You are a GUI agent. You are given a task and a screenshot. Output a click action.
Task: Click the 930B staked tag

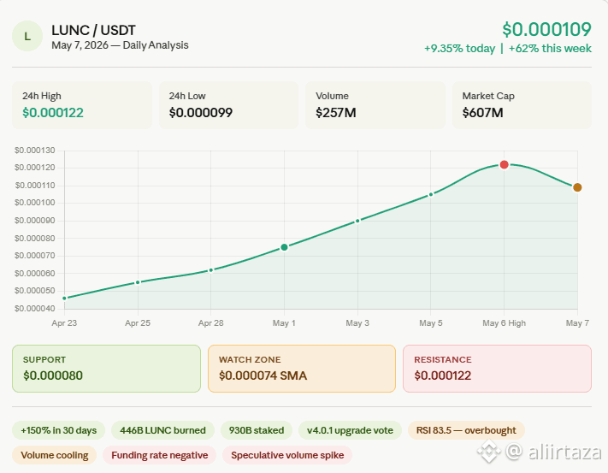click(x=257, y=430)
